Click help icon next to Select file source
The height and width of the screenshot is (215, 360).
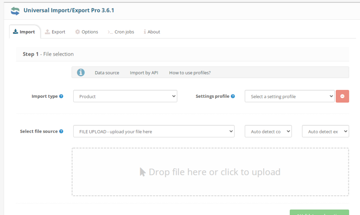tap(61, 132)
